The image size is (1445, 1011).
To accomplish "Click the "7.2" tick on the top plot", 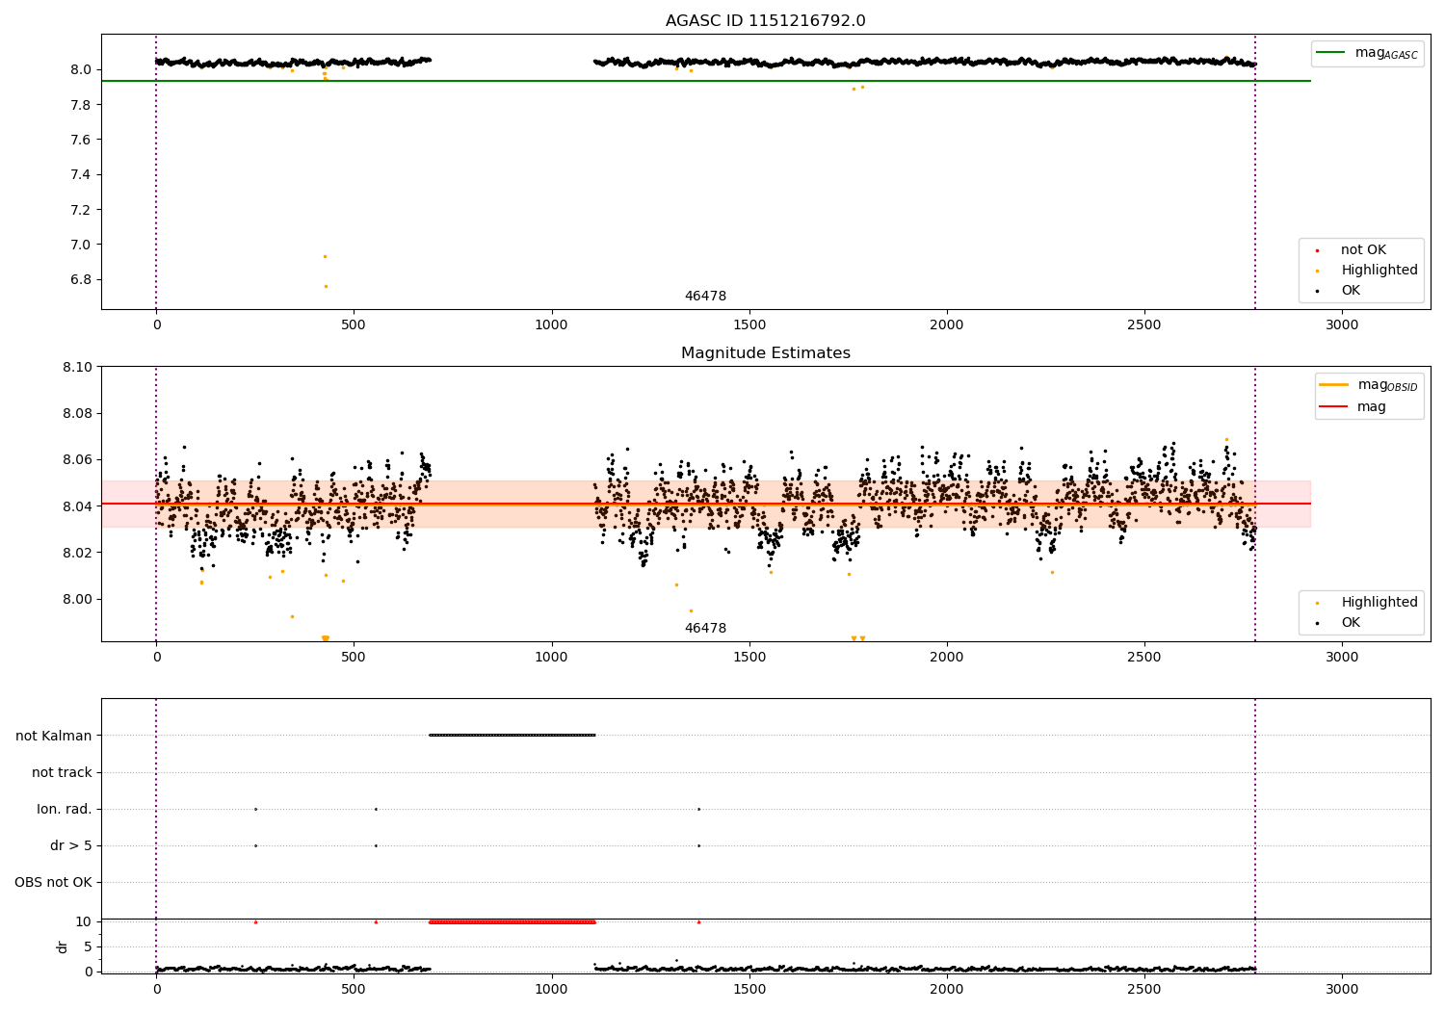I will (83, 210).
